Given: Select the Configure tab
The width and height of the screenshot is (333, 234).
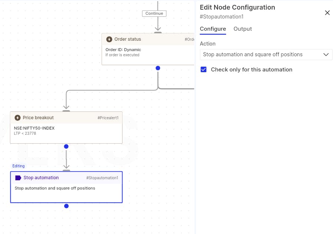Looking at the screenshot, I should point(213,29).
